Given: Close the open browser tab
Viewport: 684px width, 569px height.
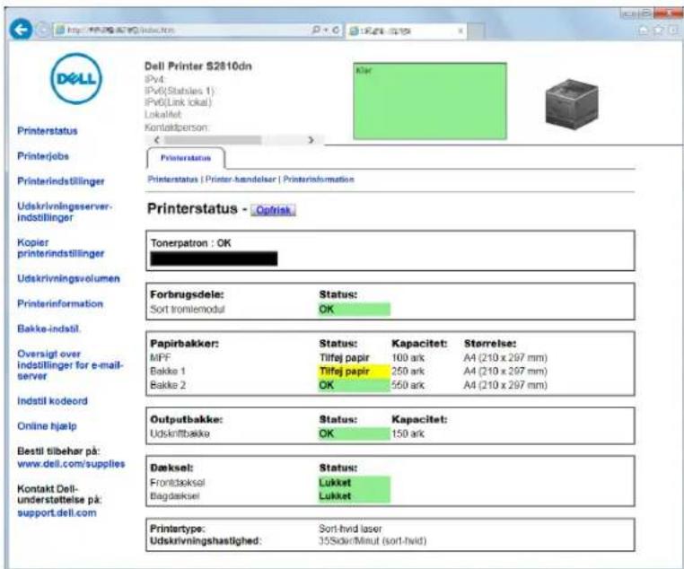Looking at the screenshot, I should coord(460,31).
